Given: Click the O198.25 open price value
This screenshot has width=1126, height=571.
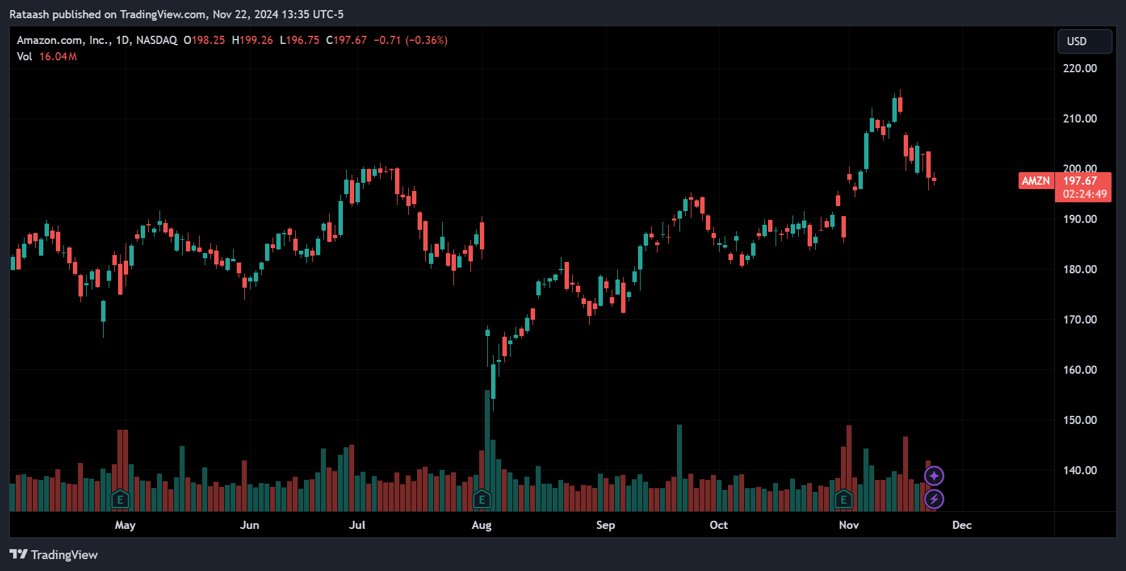Looking at the screenshot, I should click(x=204, y=40).
